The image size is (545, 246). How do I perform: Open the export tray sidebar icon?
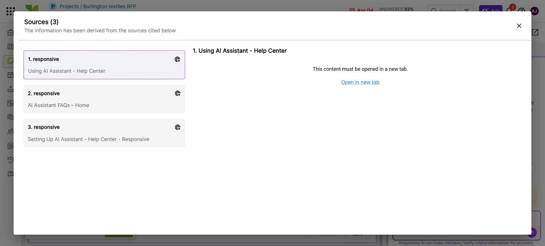click(11, 89)
